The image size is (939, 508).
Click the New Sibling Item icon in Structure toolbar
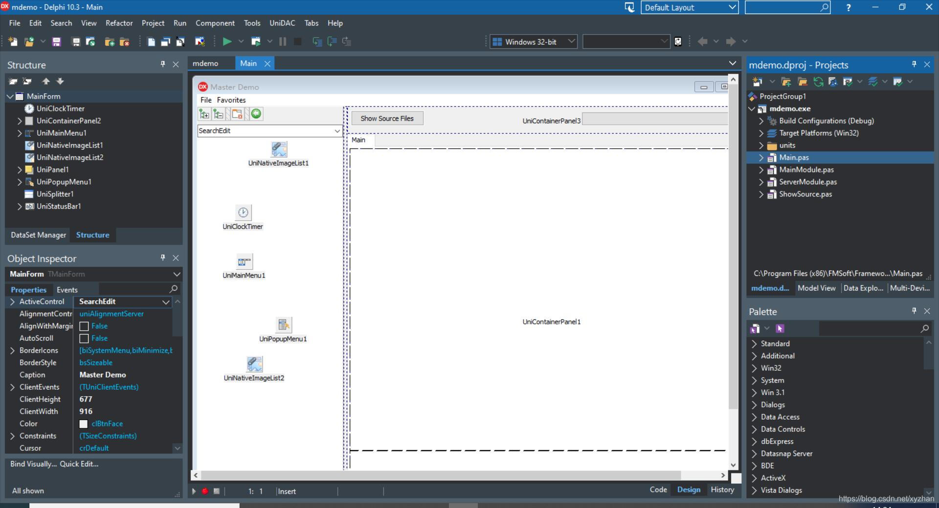point(13,81)
